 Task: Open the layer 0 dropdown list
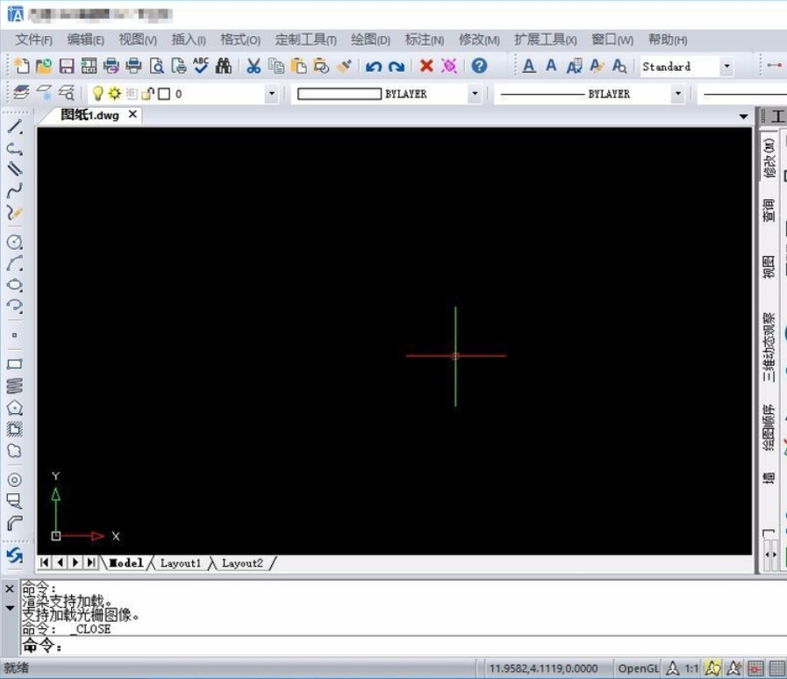click(x=271, y=94)
